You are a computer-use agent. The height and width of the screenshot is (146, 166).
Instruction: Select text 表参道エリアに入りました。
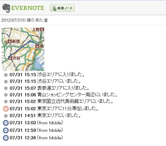[63, 88]
